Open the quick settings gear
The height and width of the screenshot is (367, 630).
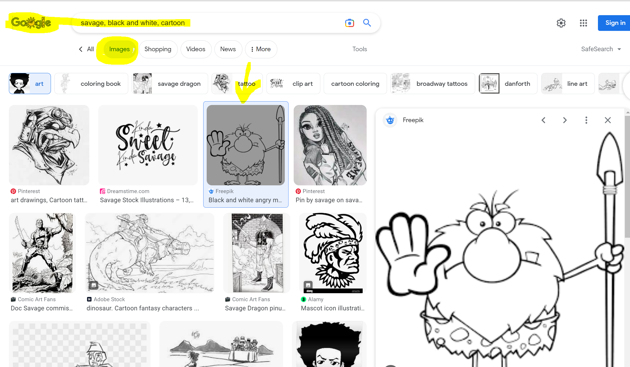561,23
